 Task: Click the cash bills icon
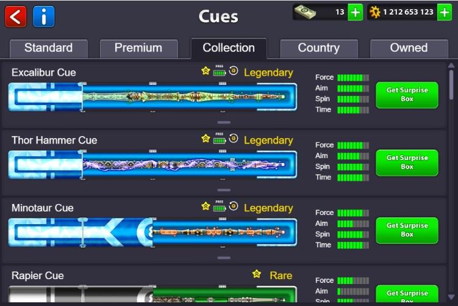pos(305,12)
